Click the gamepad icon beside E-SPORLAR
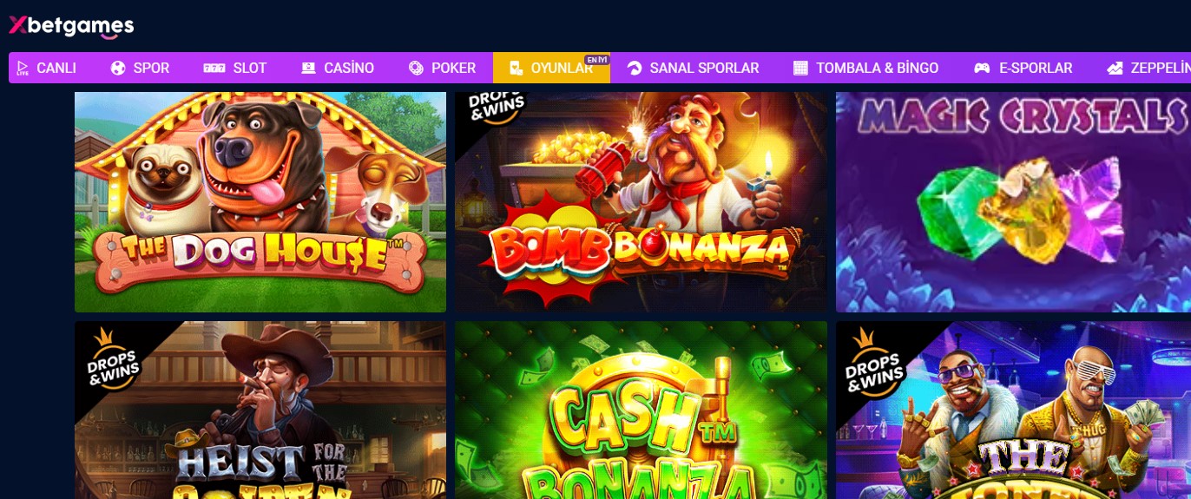This screenshot has width=1191, height=499. pos(982,68)
